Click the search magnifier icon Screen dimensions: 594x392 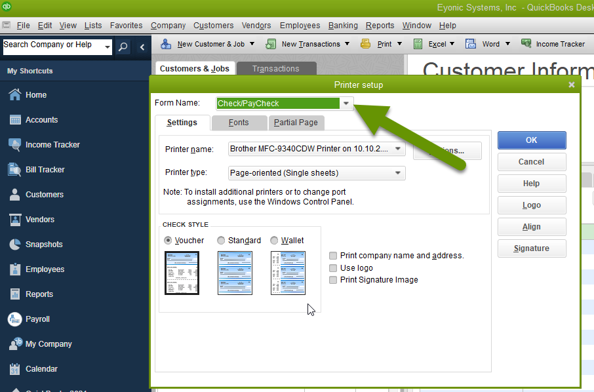coord(123,47)
